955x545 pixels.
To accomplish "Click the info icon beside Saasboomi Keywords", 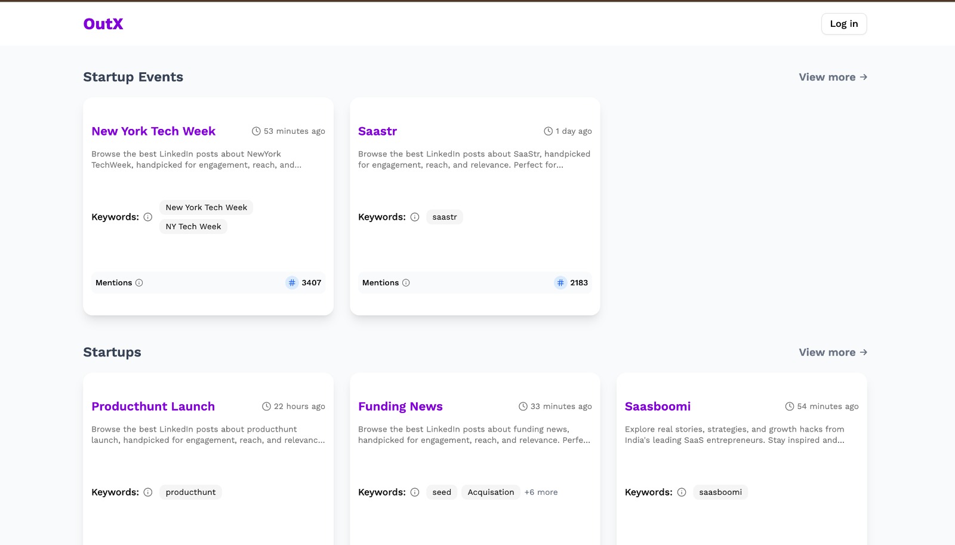I will coord(682,492).
